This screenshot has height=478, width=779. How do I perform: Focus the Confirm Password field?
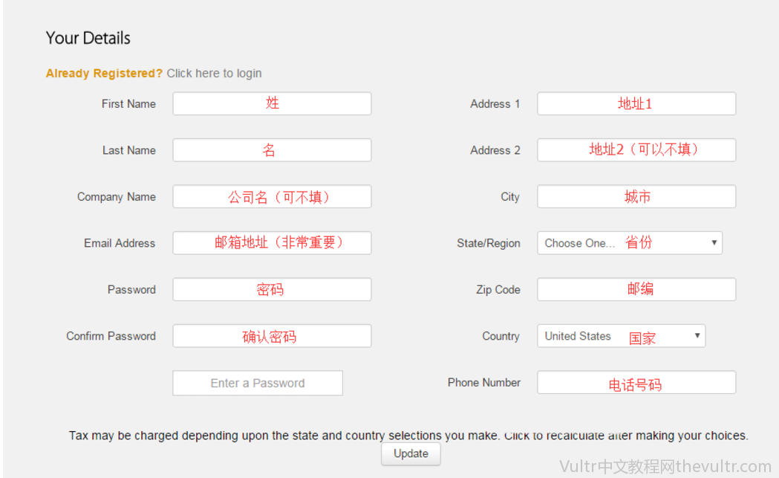click(x=272, y=336)
